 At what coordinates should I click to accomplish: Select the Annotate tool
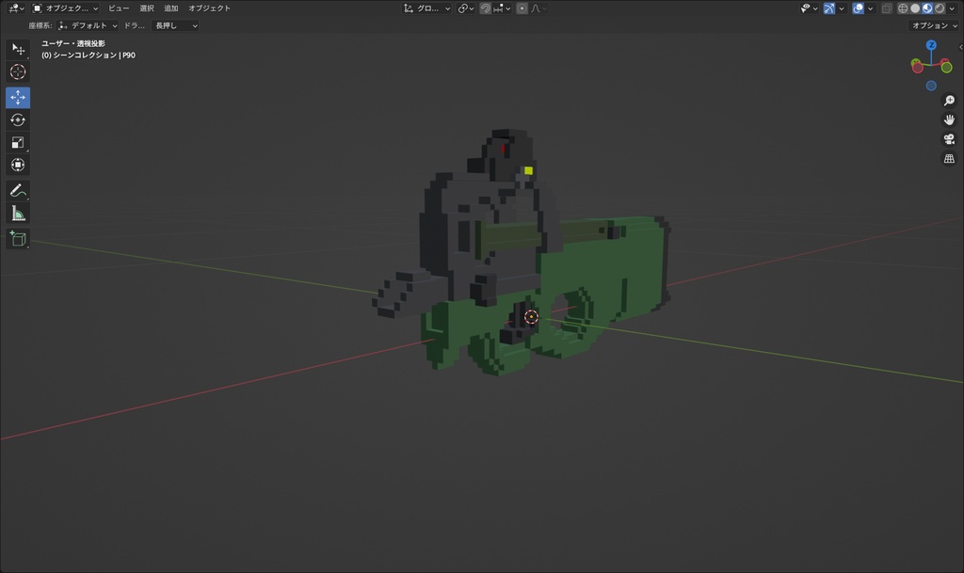(18, 190)
